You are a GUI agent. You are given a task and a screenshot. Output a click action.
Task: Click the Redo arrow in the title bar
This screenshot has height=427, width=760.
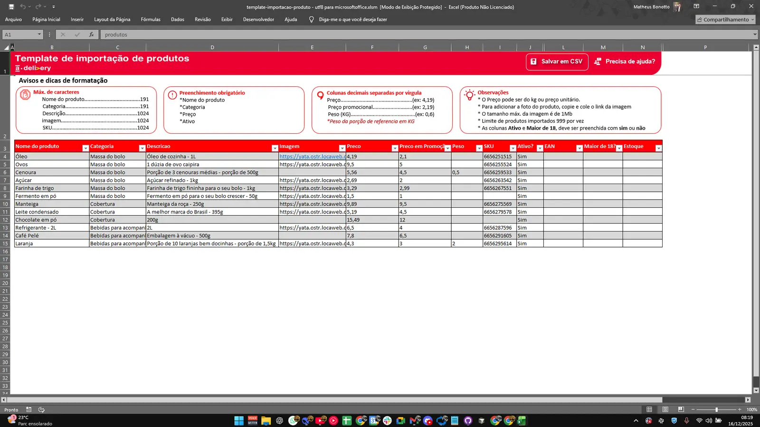(38, 7)
